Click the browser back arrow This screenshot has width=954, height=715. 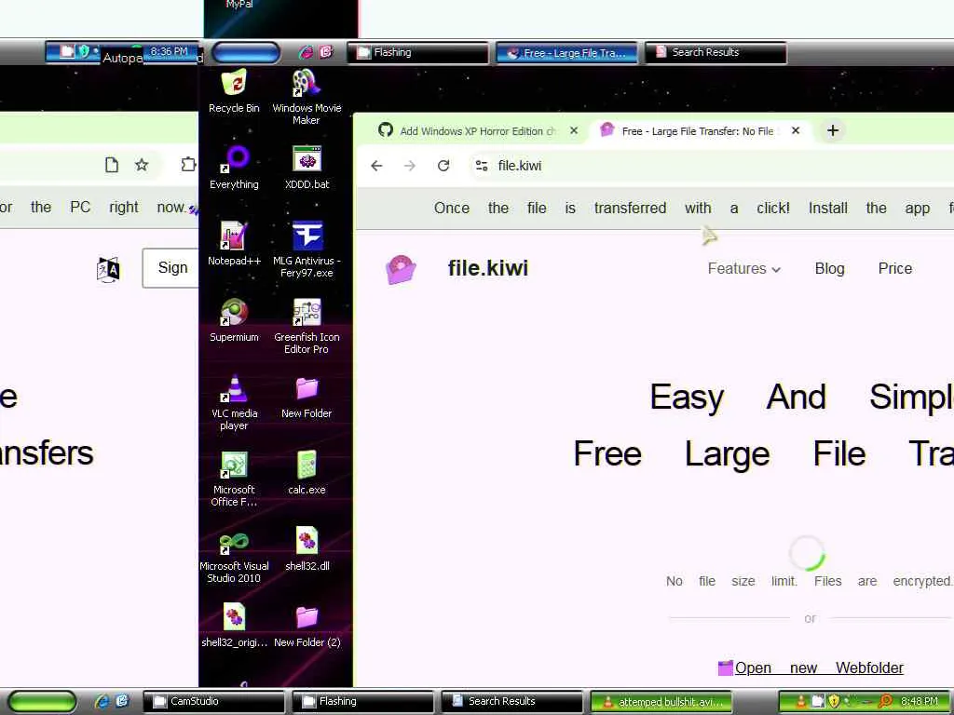(x=376, y=166)
